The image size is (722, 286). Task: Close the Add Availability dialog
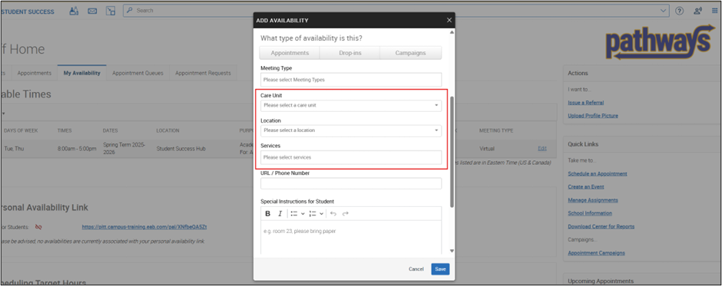pyautogui.click(x=449, y=20)
